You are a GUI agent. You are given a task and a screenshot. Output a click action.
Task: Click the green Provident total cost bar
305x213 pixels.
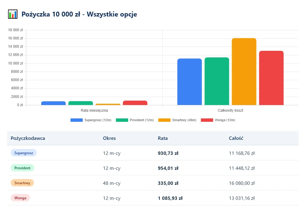(217, 81)
